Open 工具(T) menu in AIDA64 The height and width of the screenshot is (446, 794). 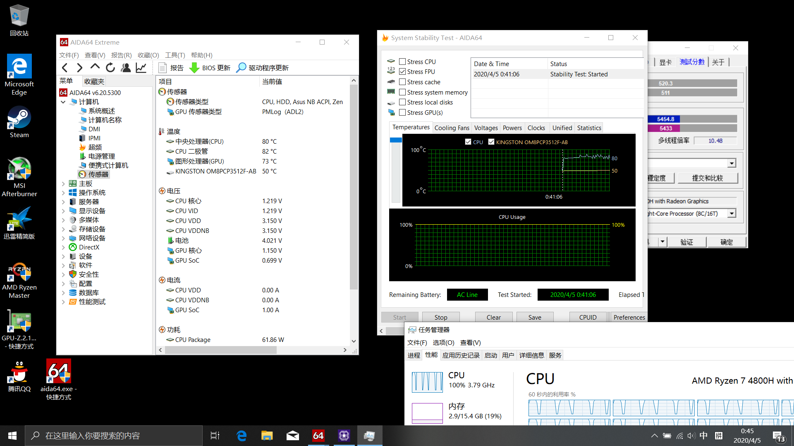coord(175,55)
